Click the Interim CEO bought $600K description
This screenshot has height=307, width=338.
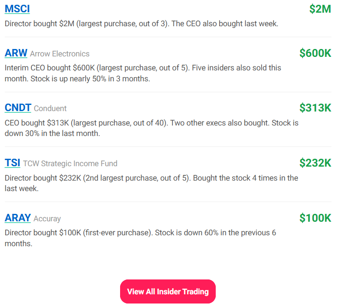(143, 73)
